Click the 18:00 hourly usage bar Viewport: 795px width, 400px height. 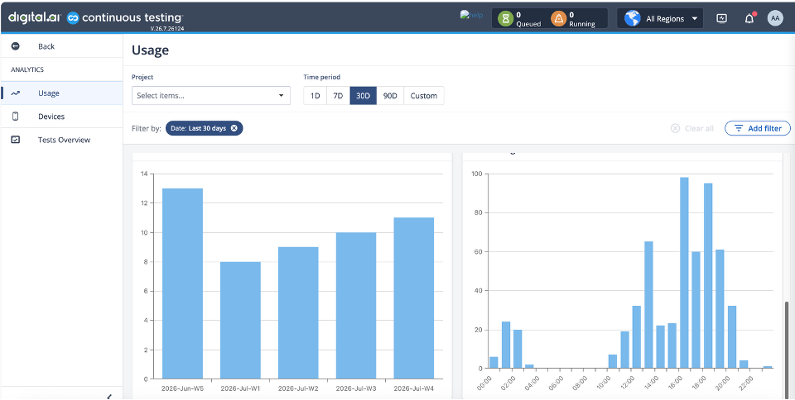(x=708, y=275)
